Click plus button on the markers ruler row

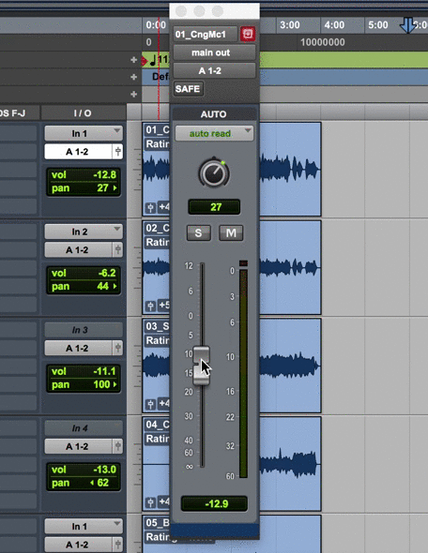click(x=133, y=94)
